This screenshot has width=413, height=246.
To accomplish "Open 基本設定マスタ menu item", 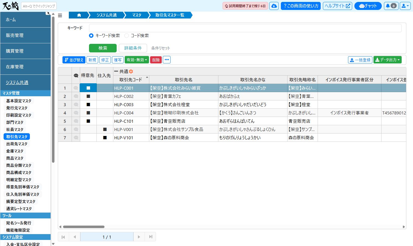I will point(19,101).
